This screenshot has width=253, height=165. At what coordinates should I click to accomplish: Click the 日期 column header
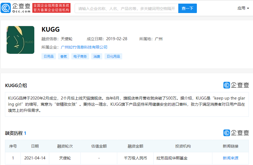click(35, 146)
